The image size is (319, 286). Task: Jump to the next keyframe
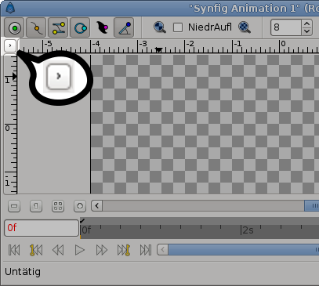tap(124, 250)
